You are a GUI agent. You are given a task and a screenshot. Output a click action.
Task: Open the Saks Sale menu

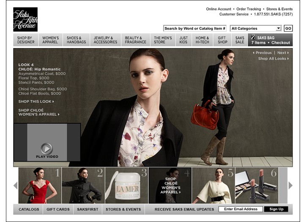[240, 40]
